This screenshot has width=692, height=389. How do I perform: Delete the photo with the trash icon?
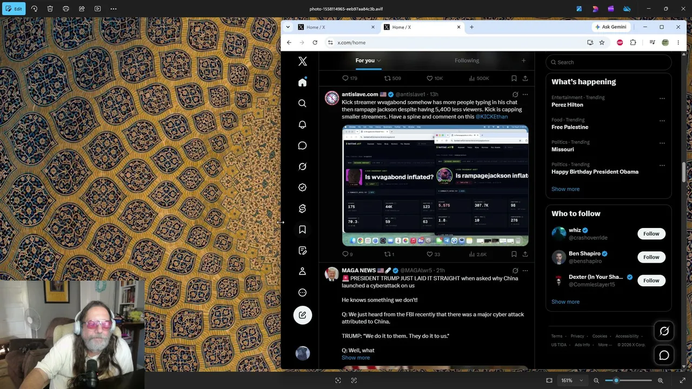click(50, 9)
